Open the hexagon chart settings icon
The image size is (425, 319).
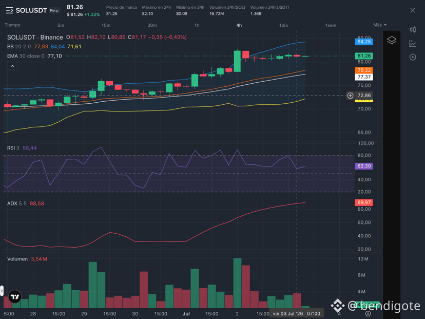click(x=413, y=57)
